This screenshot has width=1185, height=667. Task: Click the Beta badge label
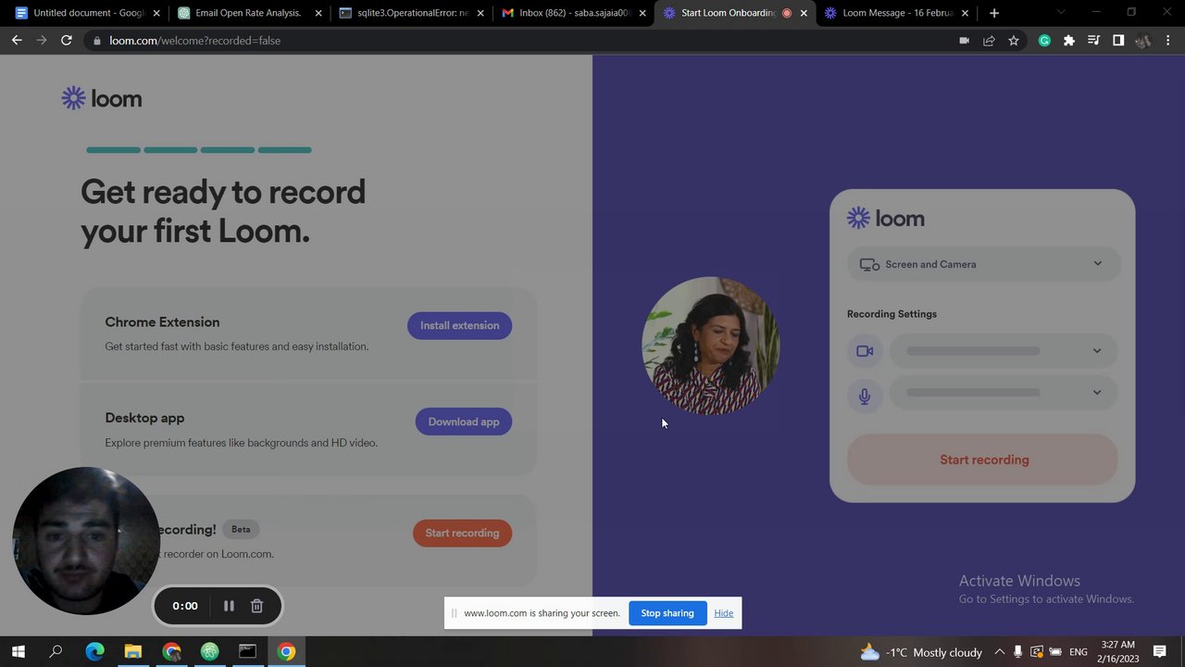click(241, 529)
